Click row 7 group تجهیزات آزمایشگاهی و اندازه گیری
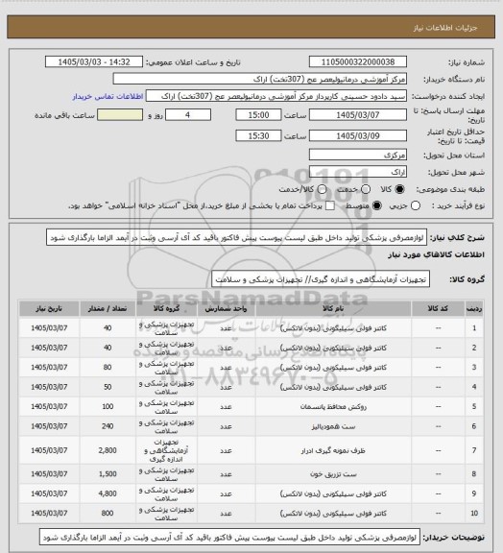The image size is (503, 553). click(x=166, y=450)
